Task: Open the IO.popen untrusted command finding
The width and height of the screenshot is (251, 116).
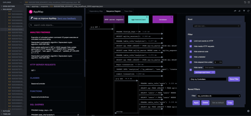Action: 55,38
